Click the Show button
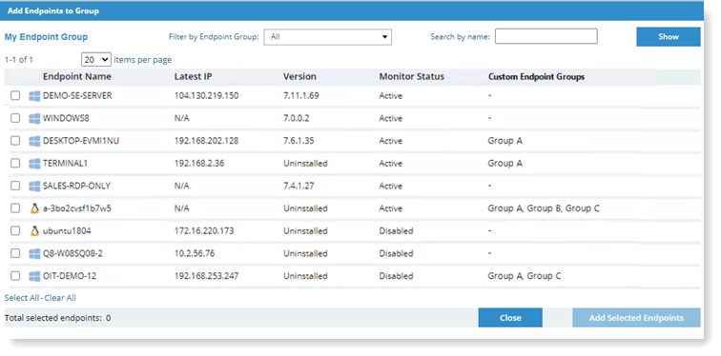This screenshot has height=356, width=721. 669,37
